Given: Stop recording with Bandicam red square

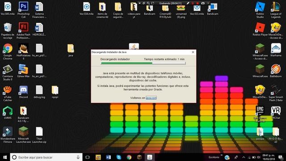Looking at the screenshot, I should (x=198, y=3).
